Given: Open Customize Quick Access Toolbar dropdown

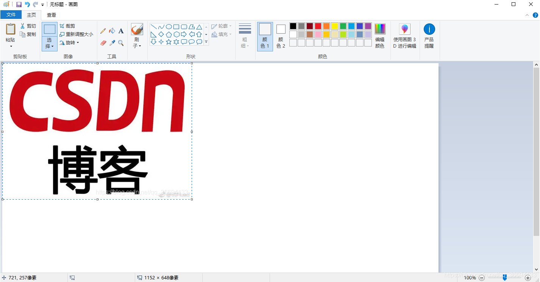Looking at the screenshot, I should [42, 5].
